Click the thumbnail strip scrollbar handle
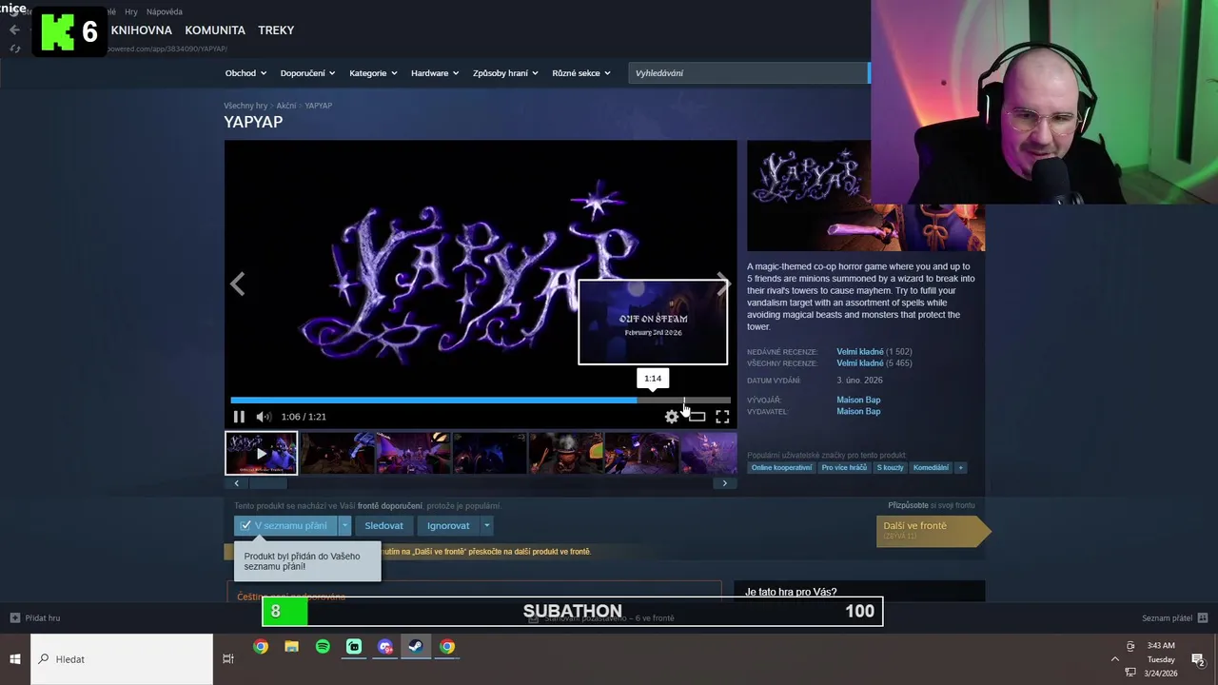This screenshot has width=1218, height=685. (268, 483)
